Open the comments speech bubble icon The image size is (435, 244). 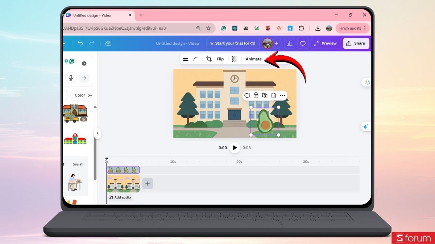303,43
